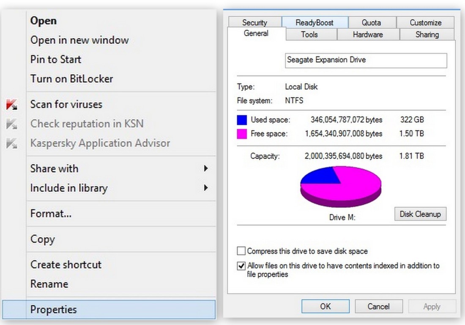Click the '1,654,340,907,008 bytes' free space value
Image resolution: width=465 pixels, height=325 pixels.
click(343, 134)
